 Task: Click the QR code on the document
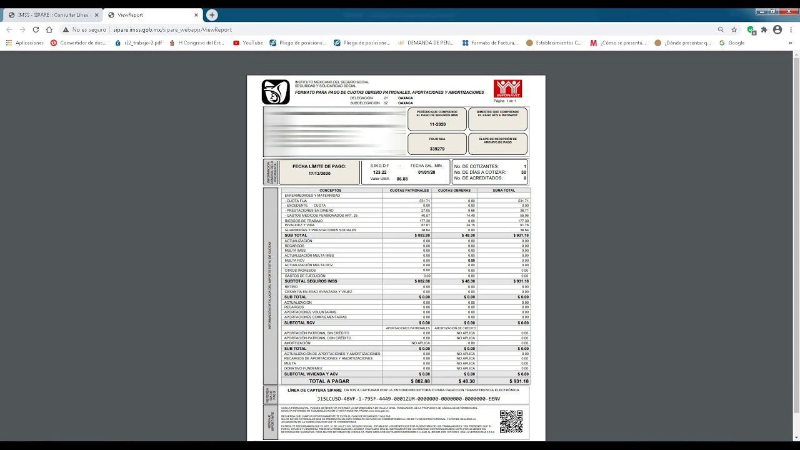[511, 422]
